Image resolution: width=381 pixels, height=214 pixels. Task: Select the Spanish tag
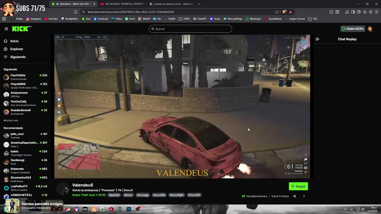[x=114, y=195]
